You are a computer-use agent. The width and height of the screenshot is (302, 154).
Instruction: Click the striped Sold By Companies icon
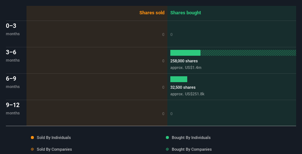[32, 149]
